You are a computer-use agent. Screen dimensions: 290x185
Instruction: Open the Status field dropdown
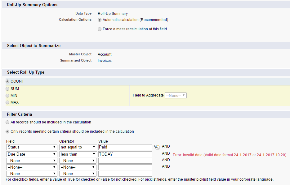(x=32, y=147)
